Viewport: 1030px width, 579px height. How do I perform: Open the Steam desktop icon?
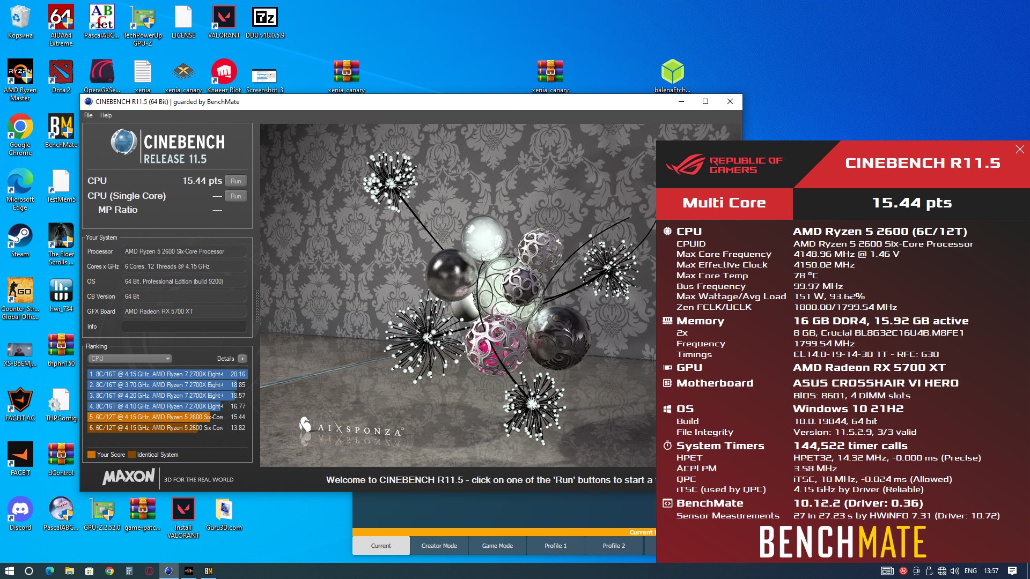coord(20,240)
